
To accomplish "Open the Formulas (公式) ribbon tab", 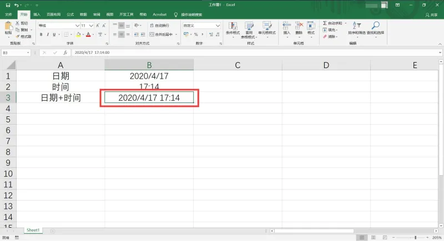I will pos(70,14).
